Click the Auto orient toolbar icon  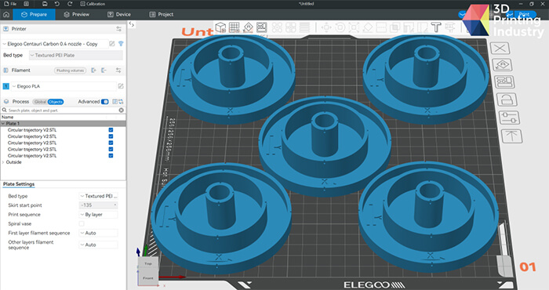pos(248,27)
